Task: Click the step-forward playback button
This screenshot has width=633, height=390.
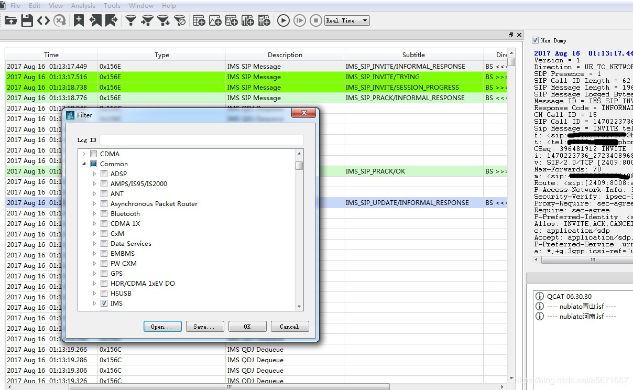Action: point(299,20)
